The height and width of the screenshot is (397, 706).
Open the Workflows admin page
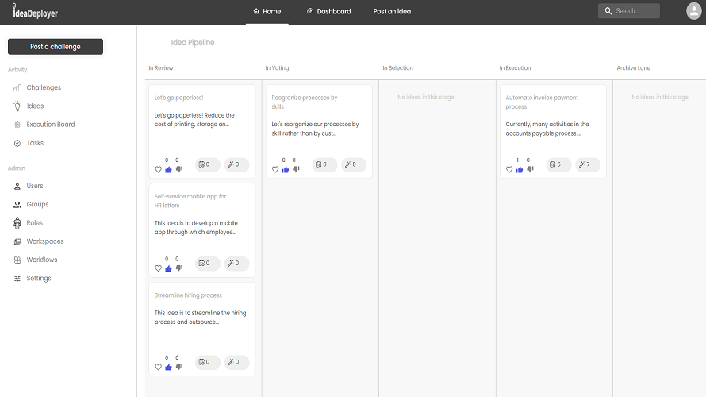point(41,260)
